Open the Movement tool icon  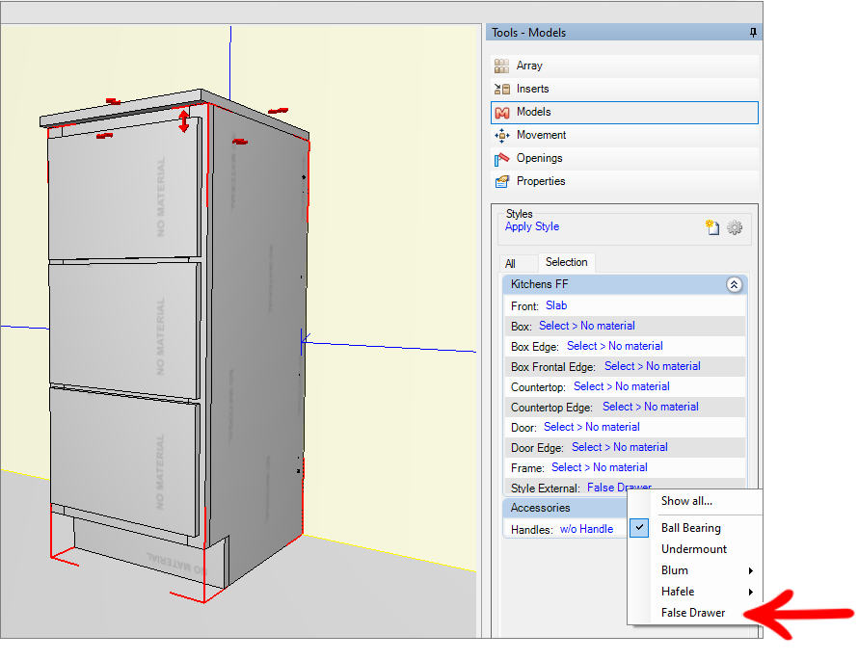click(501, 136)
